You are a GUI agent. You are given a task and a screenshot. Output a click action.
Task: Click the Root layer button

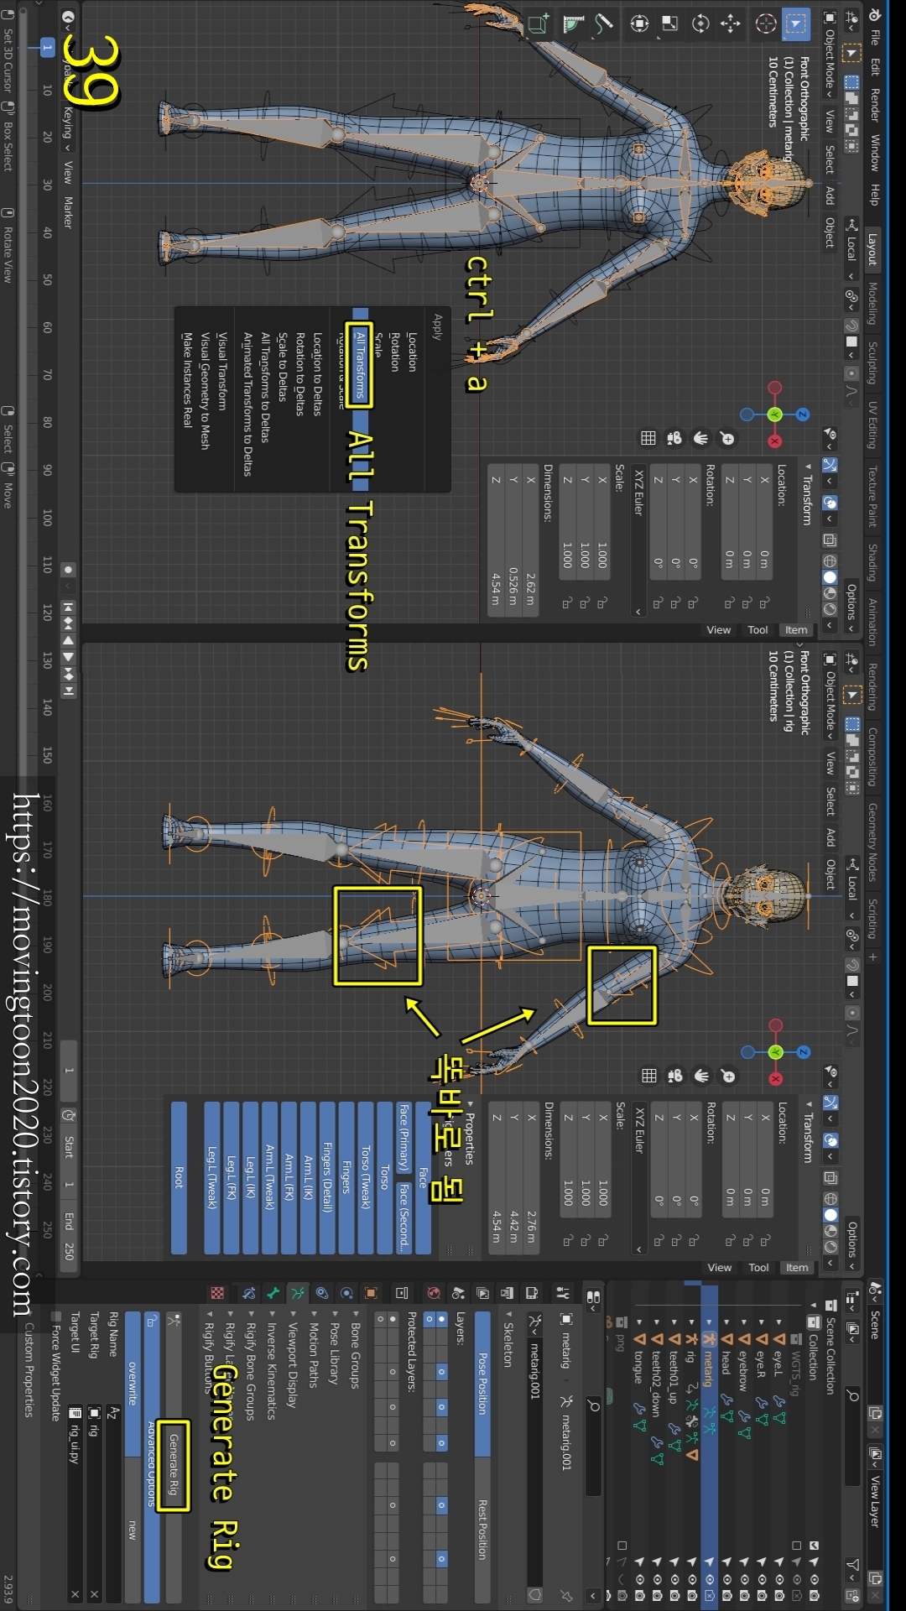pos(179,1178)
